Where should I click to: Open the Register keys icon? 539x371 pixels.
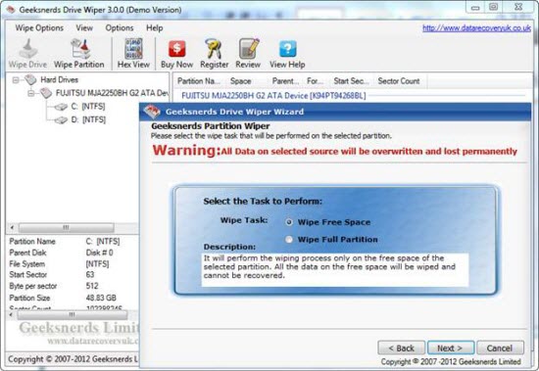(x=214, y=49)
